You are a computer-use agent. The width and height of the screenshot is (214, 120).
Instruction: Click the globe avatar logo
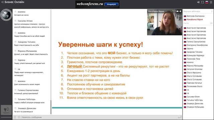(x=6, y=15)
